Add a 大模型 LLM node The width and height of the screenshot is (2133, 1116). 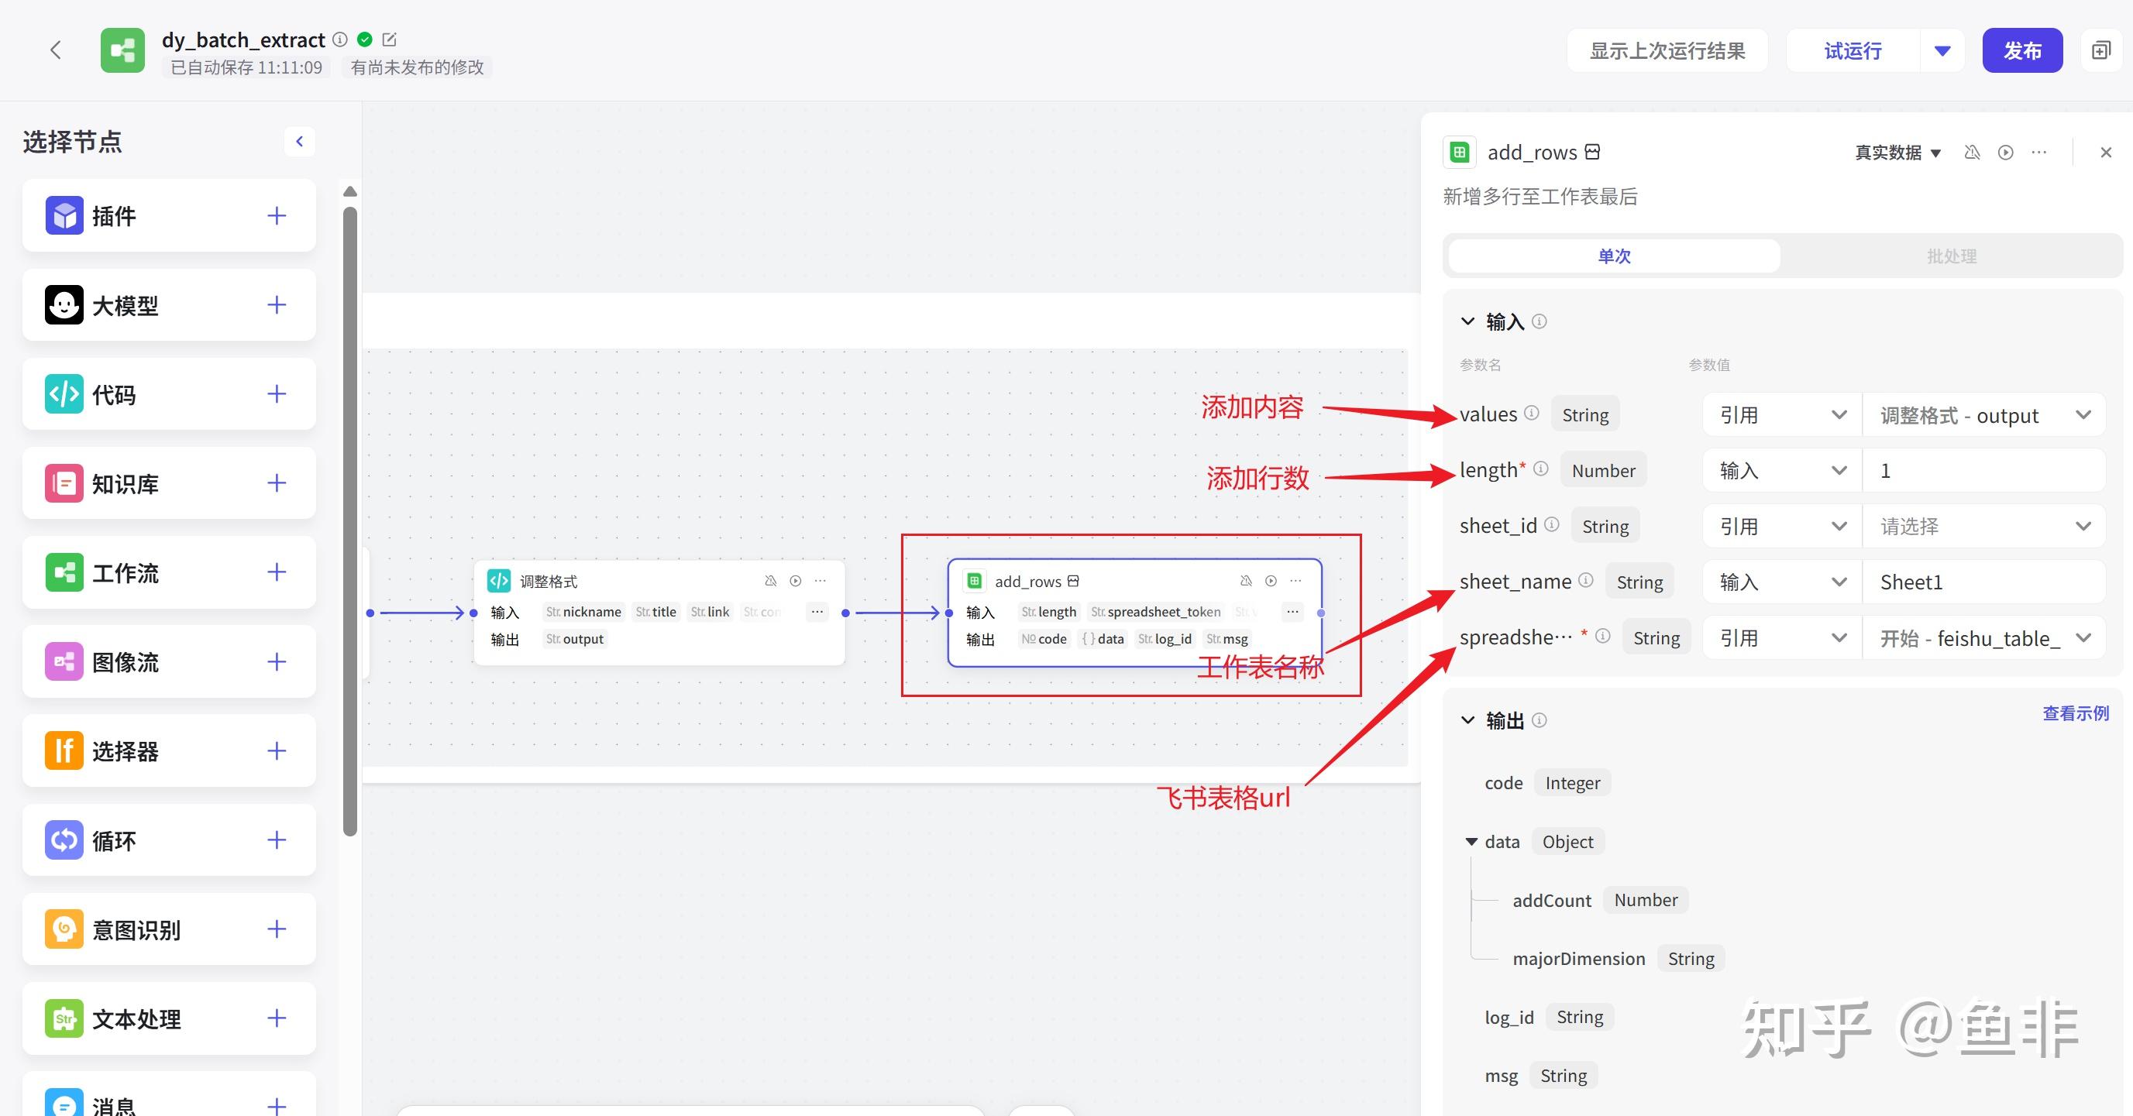[277, 305]
